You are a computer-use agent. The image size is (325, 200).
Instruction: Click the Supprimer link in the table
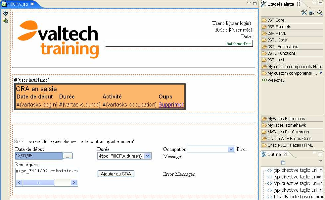[x=171, y=104]
